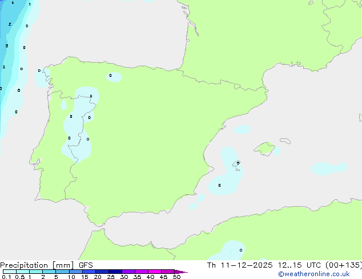
Task: Click the 'Precipitation [mm] GFS' title
Action: point(46,265)
